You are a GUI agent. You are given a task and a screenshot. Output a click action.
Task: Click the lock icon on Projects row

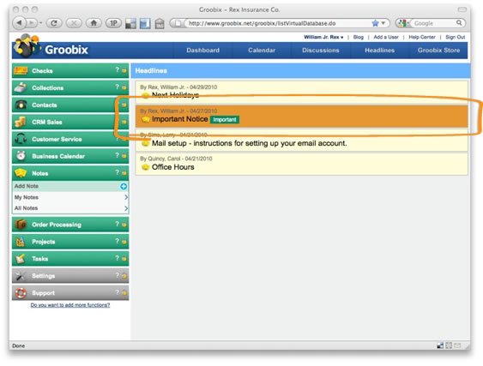pyautogui.click(x=124, y=242)
